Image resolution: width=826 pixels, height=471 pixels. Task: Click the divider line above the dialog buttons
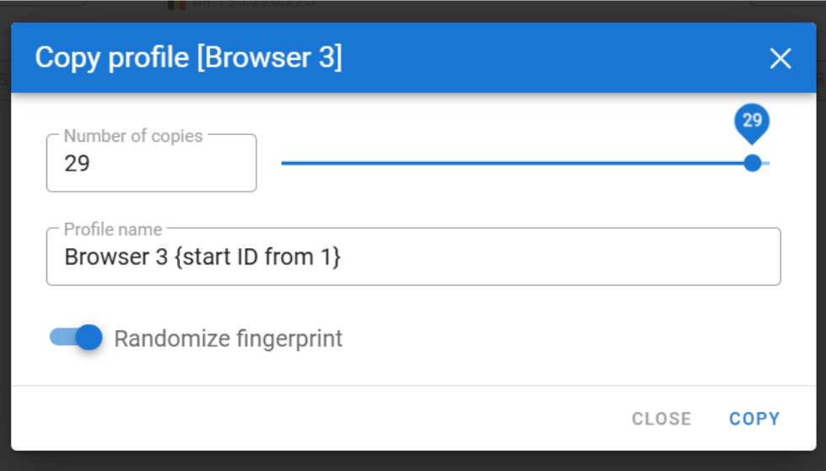click(x=413, y=386)
